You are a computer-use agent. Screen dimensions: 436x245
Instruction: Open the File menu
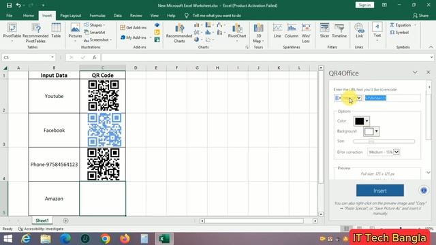pos(9,16)
